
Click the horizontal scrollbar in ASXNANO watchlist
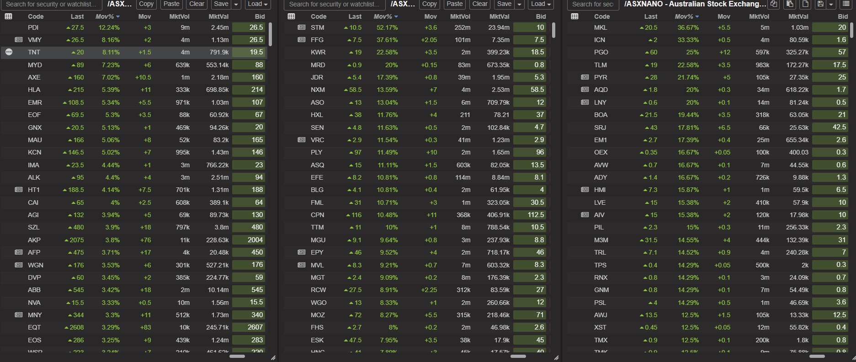[x=817, y=356]
